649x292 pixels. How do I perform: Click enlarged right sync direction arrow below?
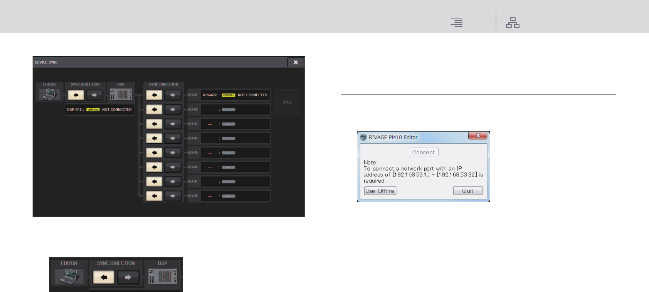point(128,277)
